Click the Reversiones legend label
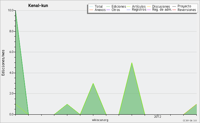Screen dimensions: 200x123 pos(187,10)
